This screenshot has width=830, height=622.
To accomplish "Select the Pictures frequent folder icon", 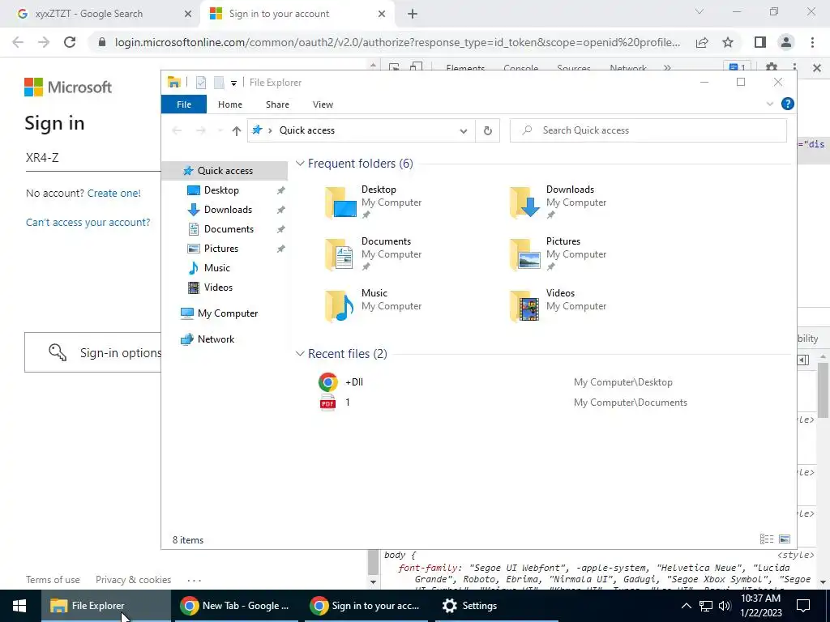I will click(525, 254).
